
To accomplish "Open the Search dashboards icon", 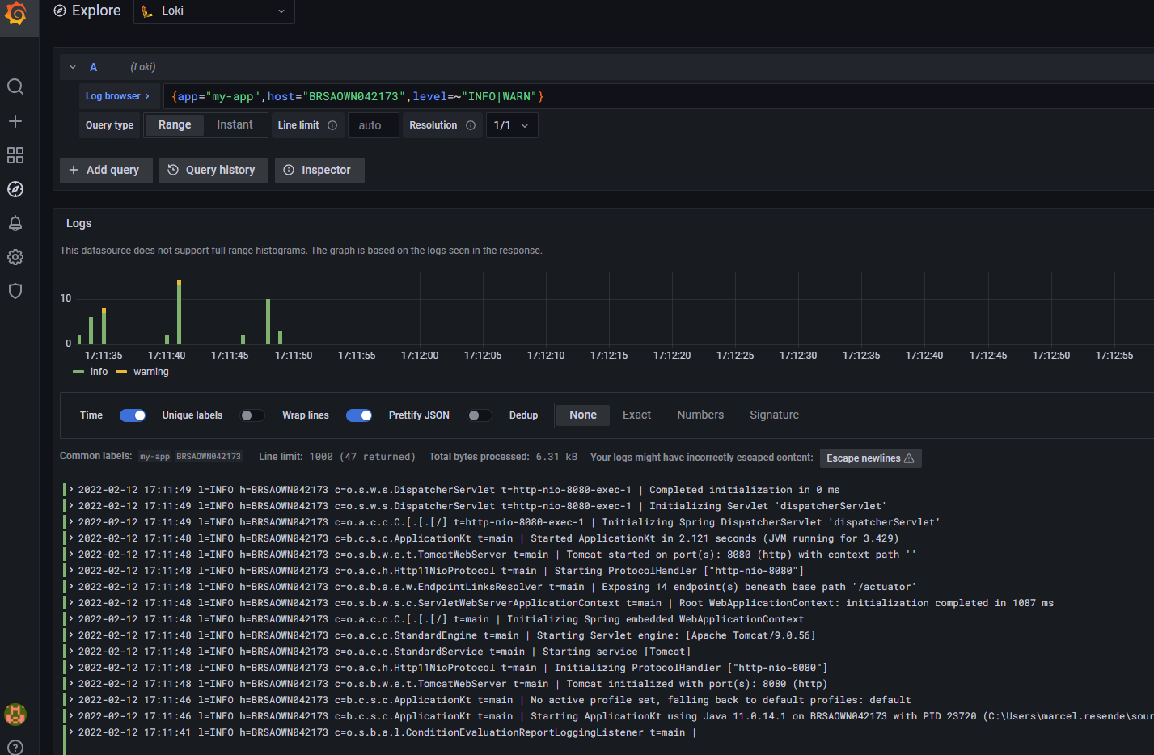I will pyautogui.click(x=15, y=86).
